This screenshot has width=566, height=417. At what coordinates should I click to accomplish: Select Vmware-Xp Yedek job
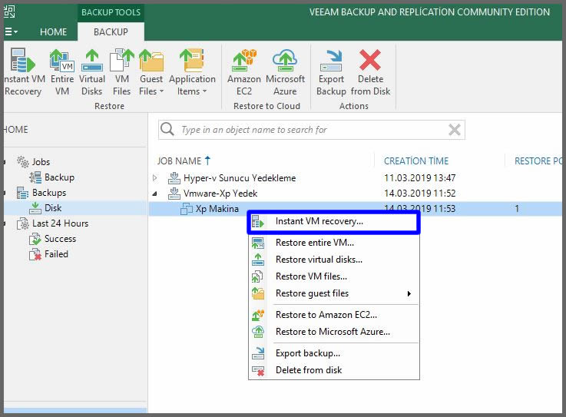point(220,194)
